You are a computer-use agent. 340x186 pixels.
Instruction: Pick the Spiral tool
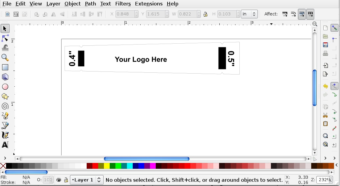click(5, 106)
